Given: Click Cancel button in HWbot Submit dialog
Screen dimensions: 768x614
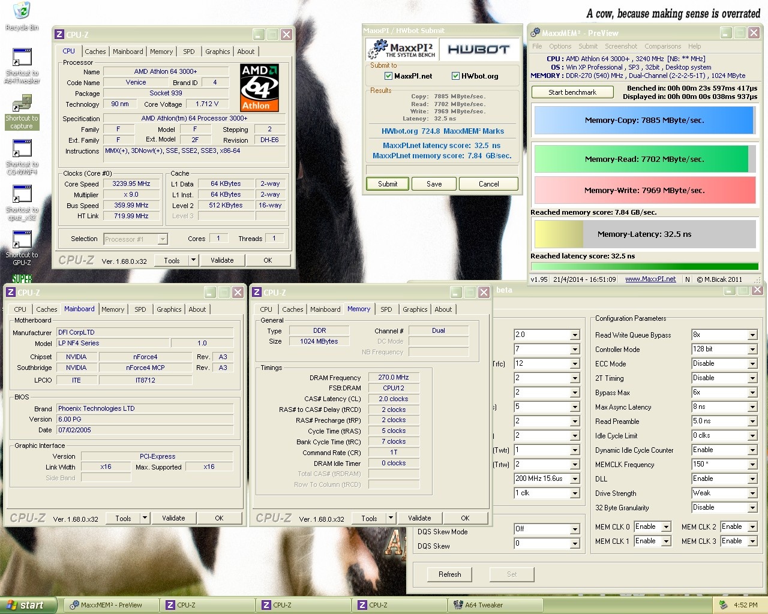Looking at the screenshot, I should (x=489, y=184).
